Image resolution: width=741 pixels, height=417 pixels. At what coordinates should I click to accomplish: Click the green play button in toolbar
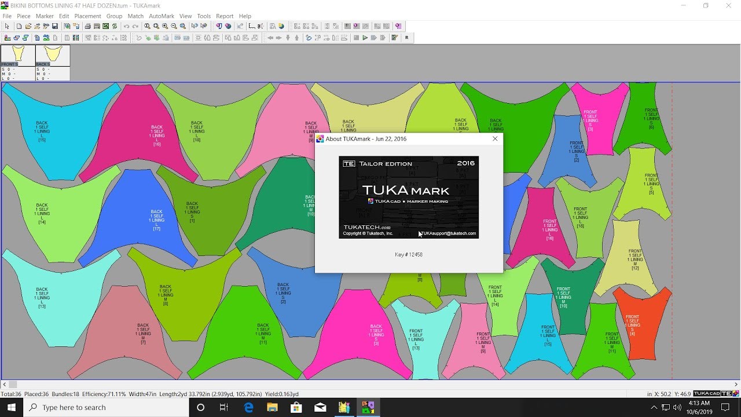click(365, 38)
